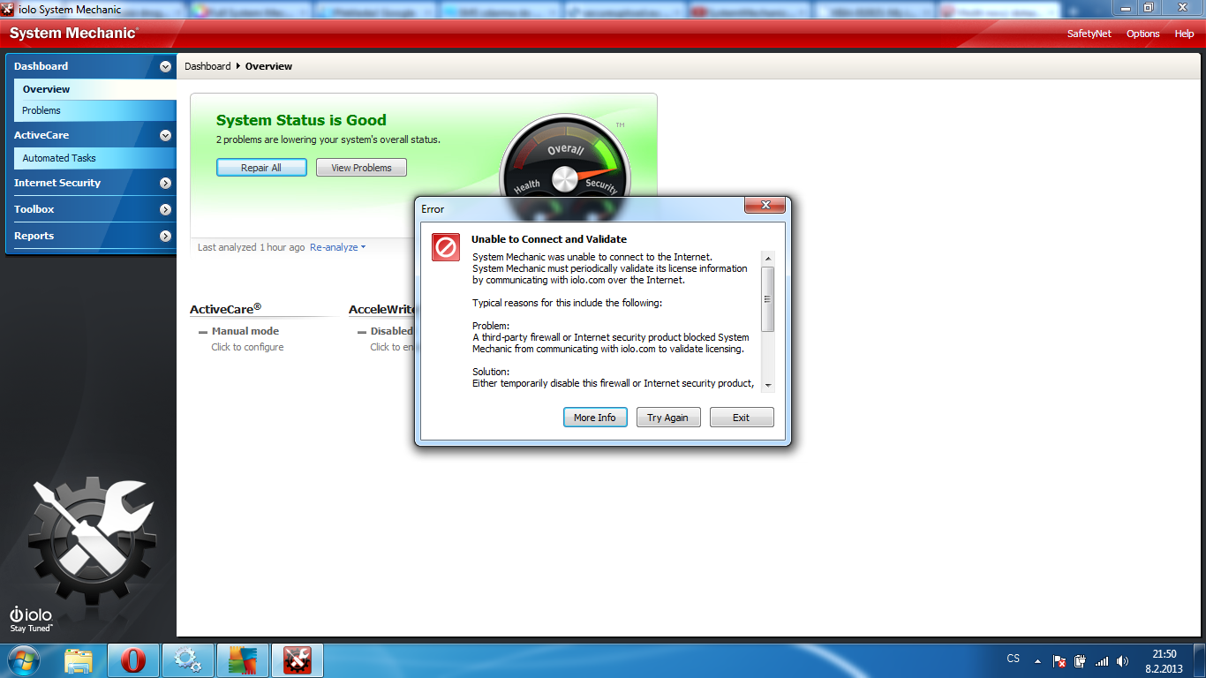This screenshot has width=1206, height=678.
Task: Click More Info in the Error dialog
Action: tap(595, 418)
